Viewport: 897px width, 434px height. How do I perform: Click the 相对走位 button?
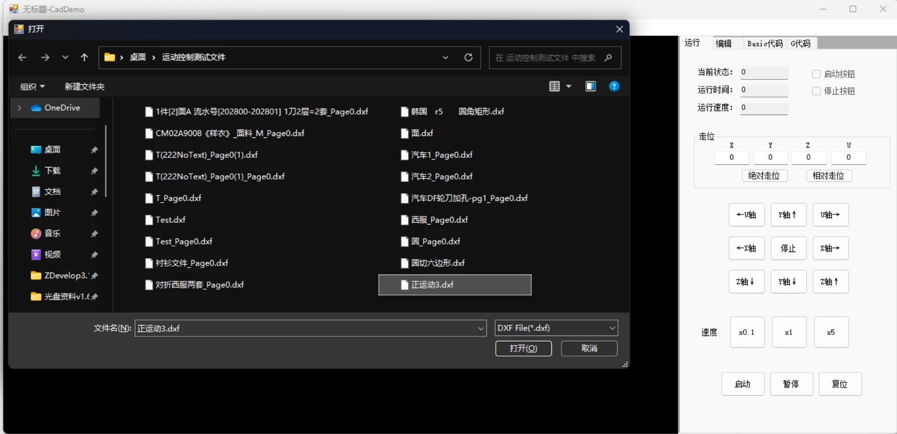pyautogui.click(x=829, y=176)
